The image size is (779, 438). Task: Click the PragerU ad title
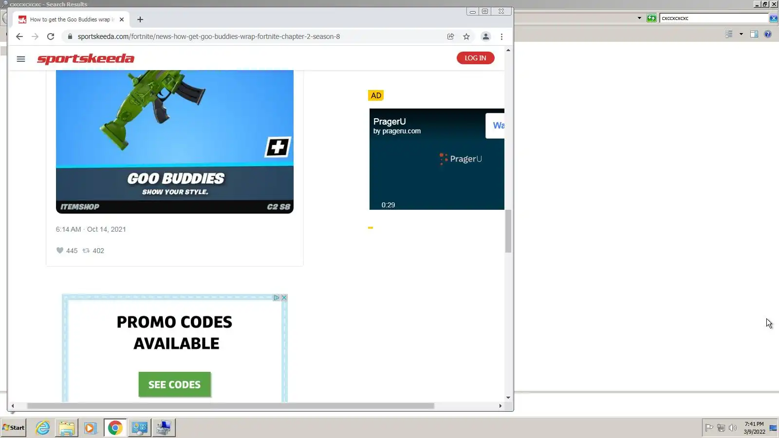click(x=389, y=122)
